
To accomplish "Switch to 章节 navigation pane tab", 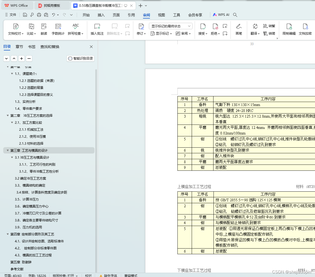I will pyautogui.click(x=19, y=47).
